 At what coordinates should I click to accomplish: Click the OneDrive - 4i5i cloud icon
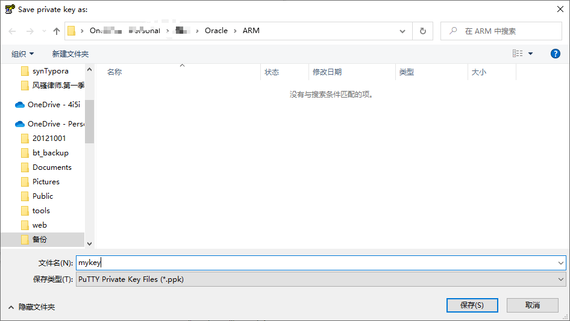click(x=20, y=105)
